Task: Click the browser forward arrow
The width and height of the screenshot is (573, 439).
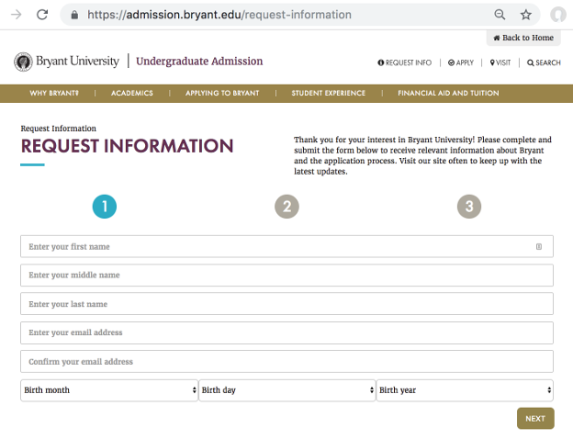Action: [x=17, y=15]
